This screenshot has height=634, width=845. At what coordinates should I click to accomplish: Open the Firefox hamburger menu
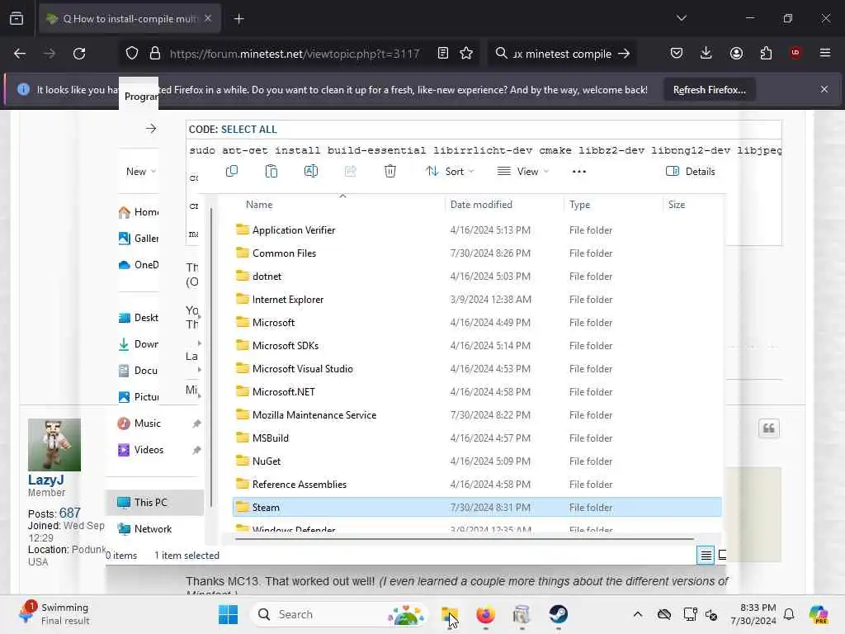[825, 53]
